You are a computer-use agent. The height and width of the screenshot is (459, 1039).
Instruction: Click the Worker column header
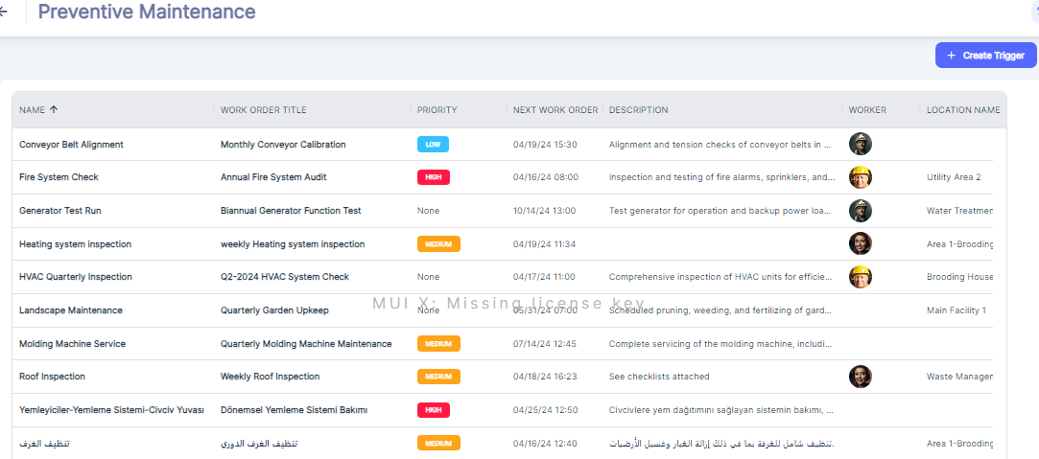click(x=867, y=110)
